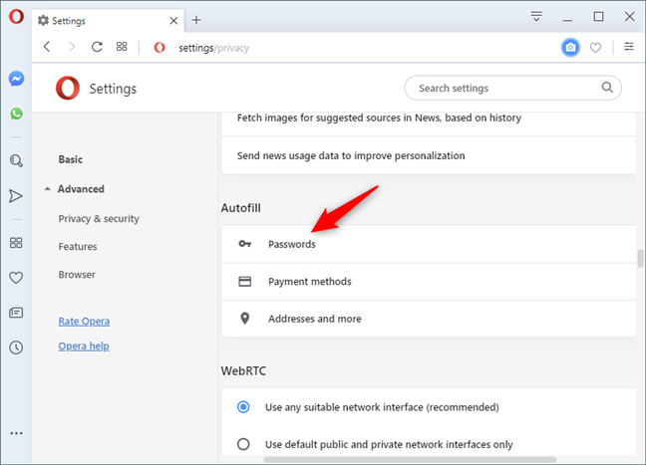Open Payment methods settings
This screenshot has width=646, height=465.
point(309,282)
